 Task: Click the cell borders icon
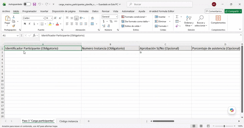pos(42,24)
